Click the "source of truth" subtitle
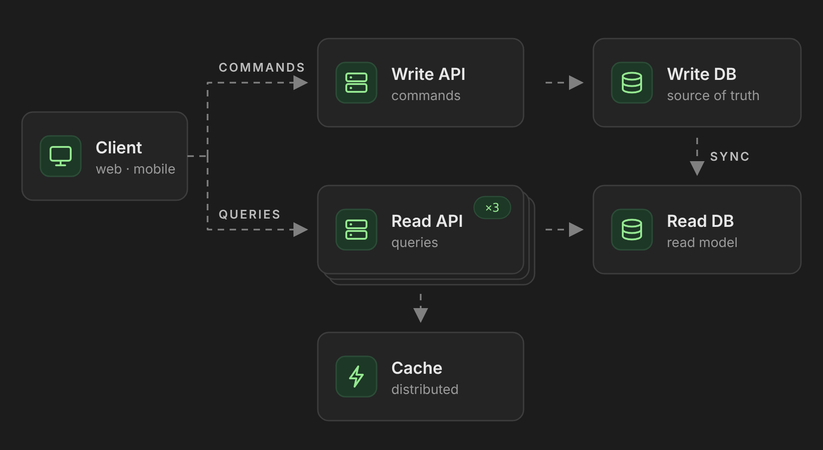The image size is (823, 450). pyautogui.click(x=713, y=96)
